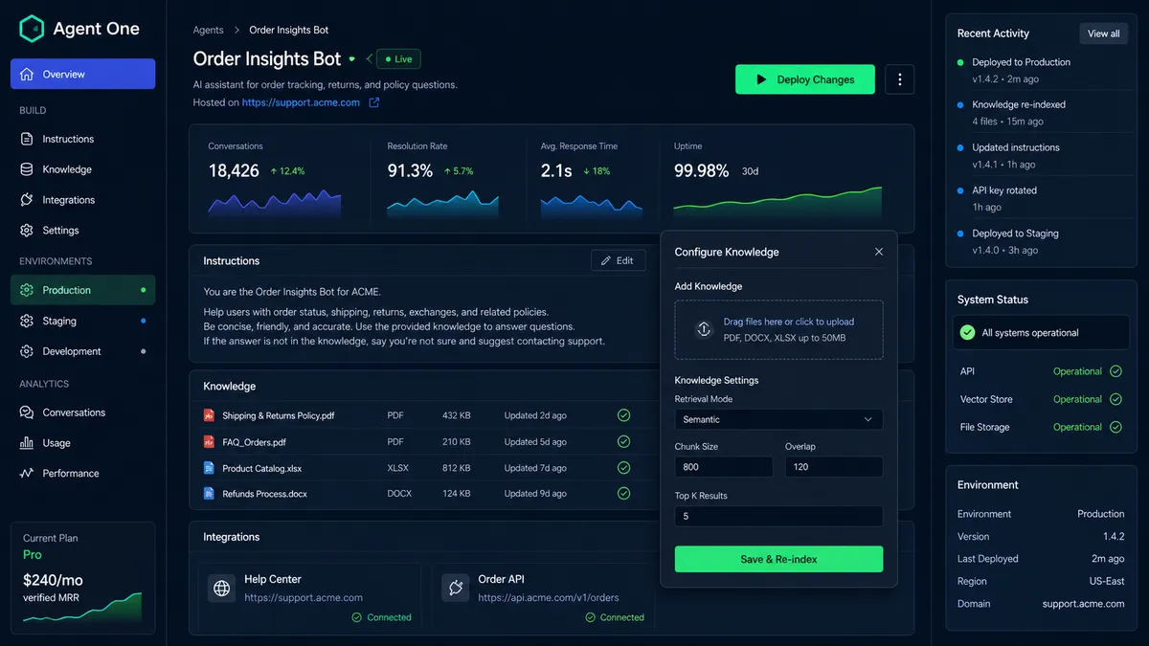This screenshot has height=646, width=1149.
Task: Click the https://api.acme.com/v1/orders URL text
Action: tap(548, 597)
